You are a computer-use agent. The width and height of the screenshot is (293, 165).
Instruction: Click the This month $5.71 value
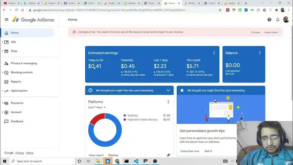click(192, 66)
